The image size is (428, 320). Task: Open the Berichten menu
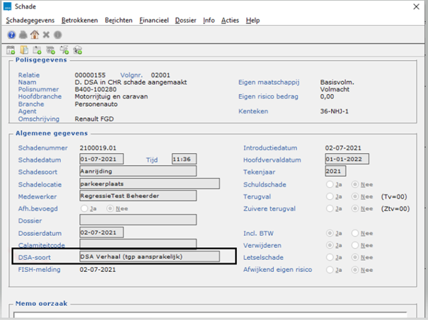click(118, 20)
